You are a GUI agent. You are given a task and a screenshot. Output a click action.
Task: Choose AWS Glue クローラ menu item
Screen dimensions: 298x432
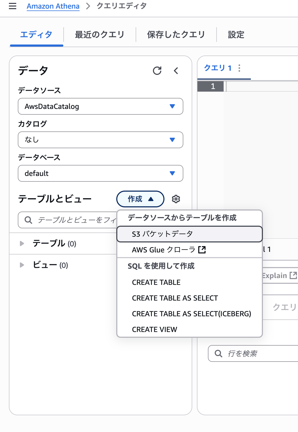click(x=190, y=250)
